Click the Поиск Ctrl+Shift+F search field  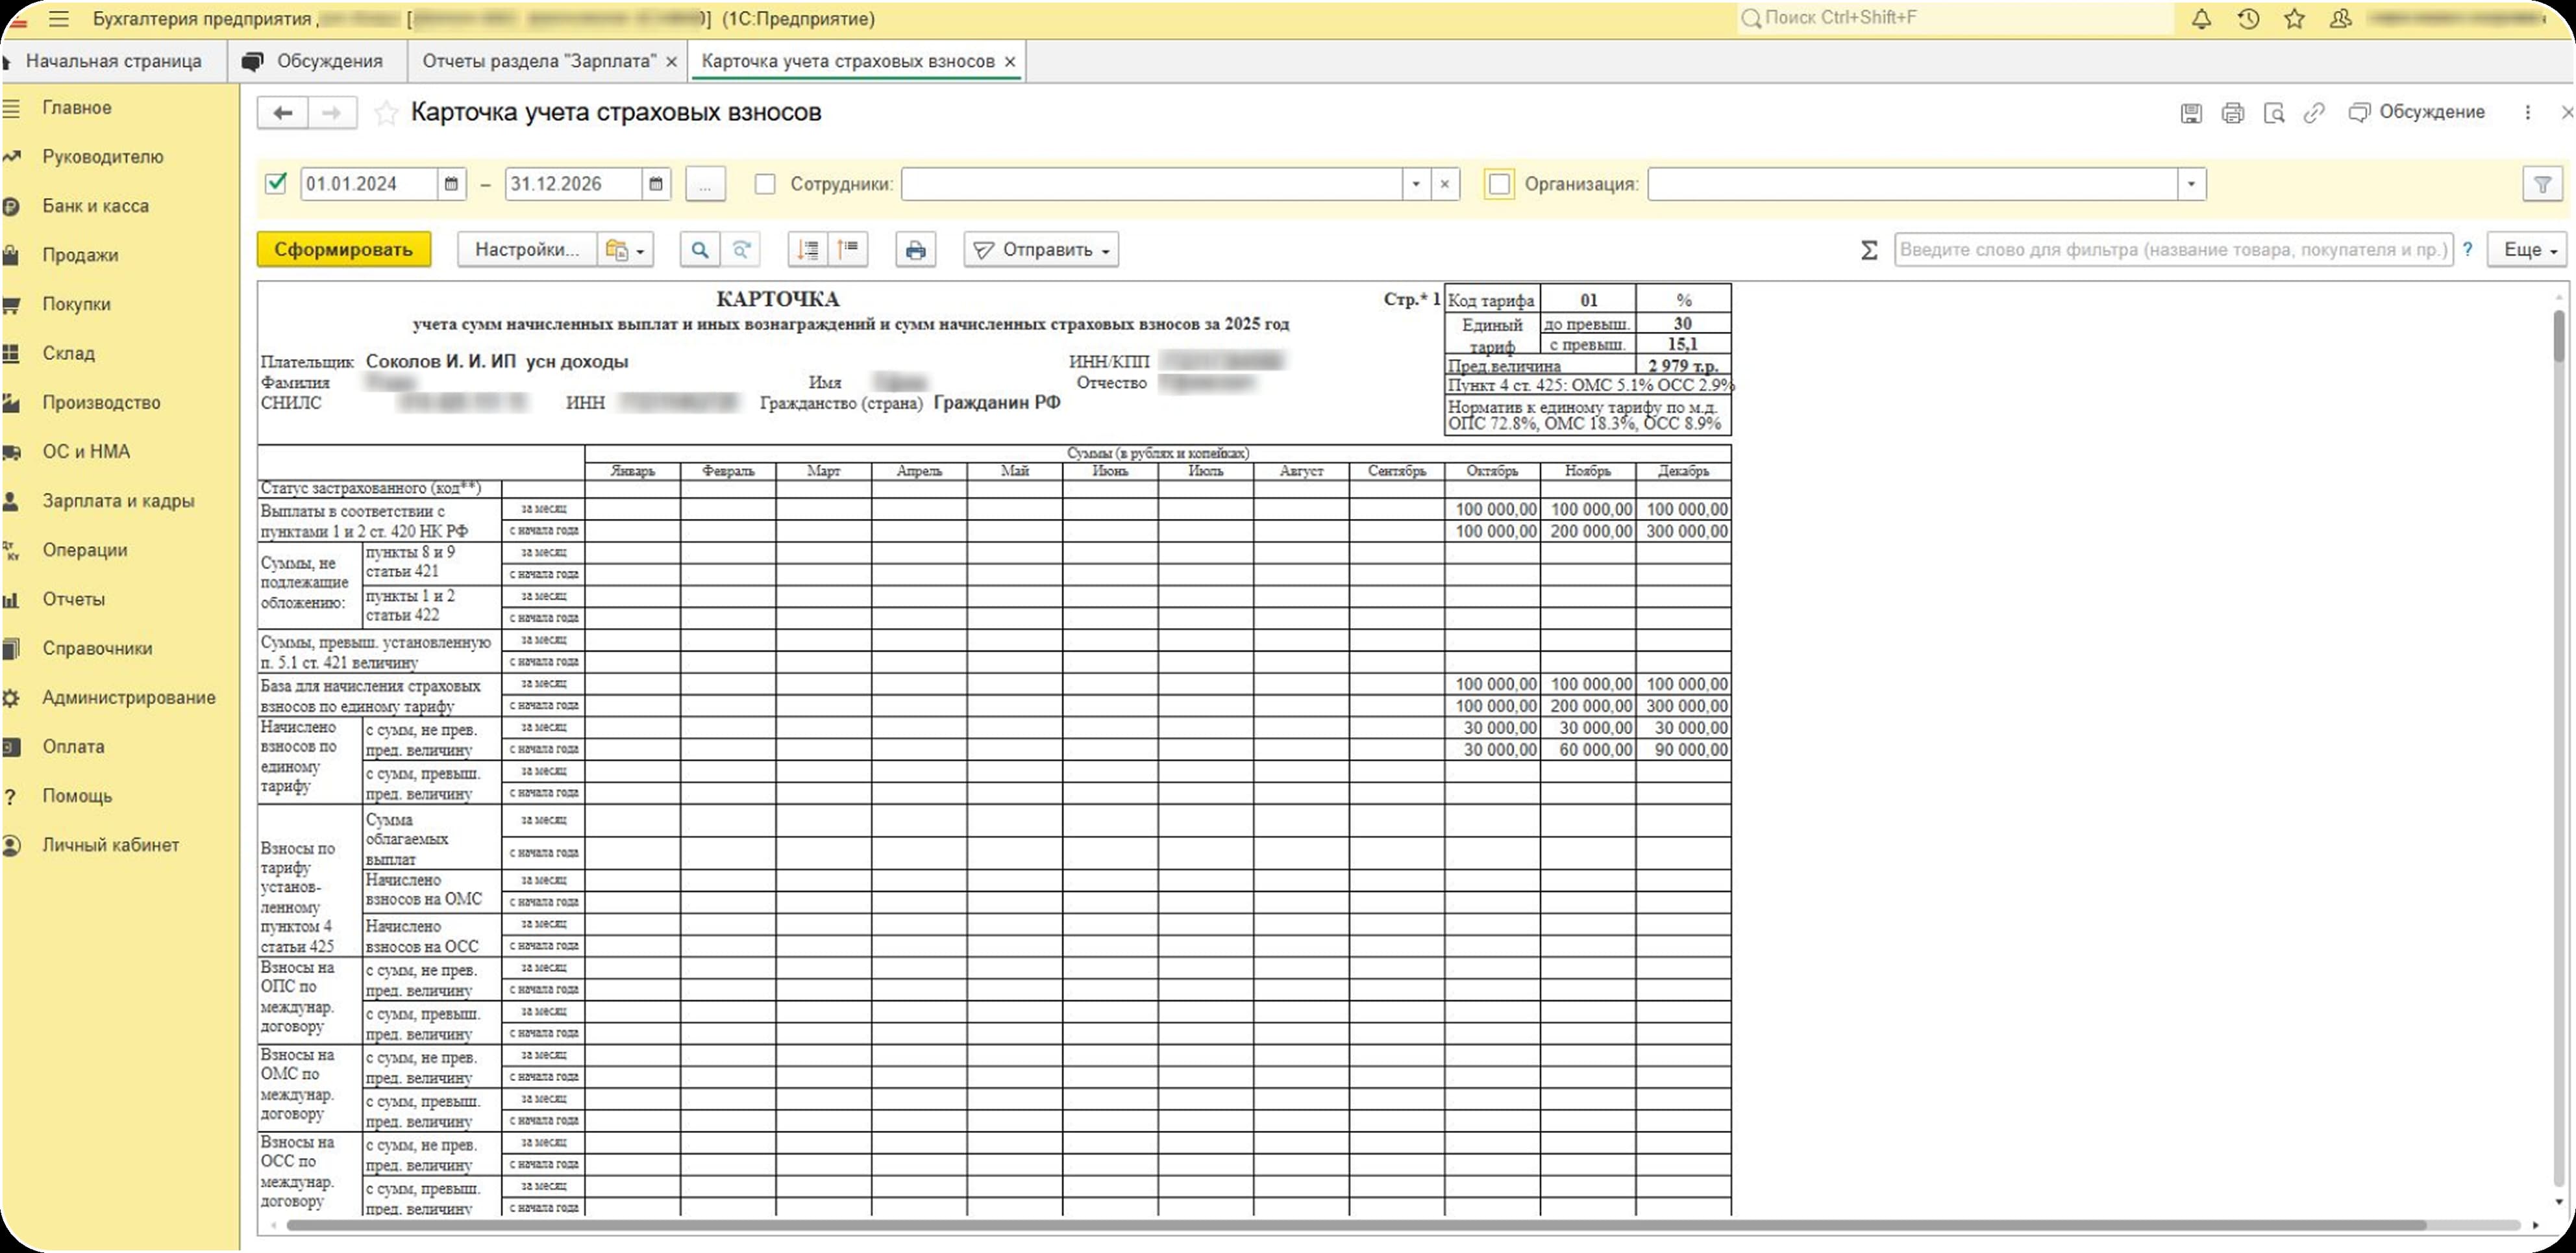pos(1955,18)
